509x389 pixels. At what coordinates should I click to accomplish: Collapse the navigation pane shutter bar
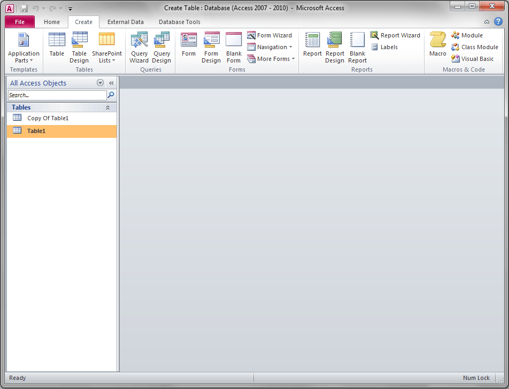(x=111, y=83)
